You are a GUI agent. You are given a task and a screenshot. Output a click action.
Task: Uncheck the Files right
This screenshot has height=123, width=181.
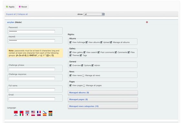tap(129, 52)
